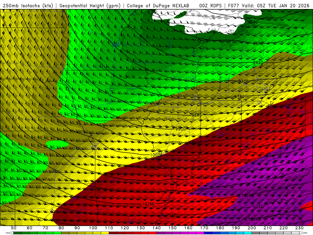Click the 140 knots color bar label

tap(156, 228)
